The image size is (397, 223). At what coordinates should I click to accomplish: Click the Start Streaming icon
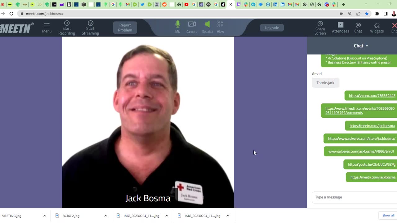point(90,23)
